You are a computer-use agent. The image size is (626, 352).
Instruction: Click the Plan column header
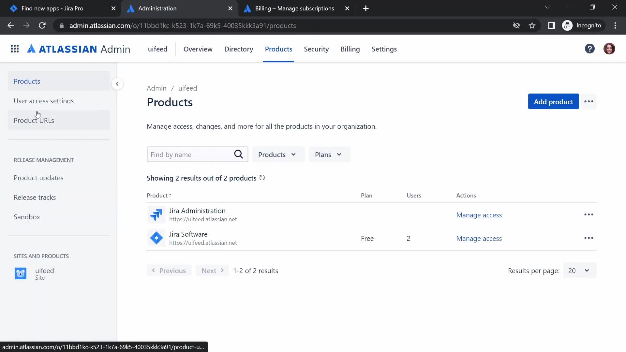[366, 196]
